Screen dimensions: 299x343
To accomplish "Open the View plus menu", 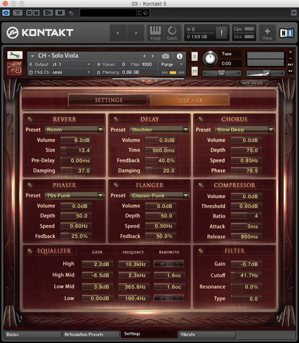I will (267, 33).
